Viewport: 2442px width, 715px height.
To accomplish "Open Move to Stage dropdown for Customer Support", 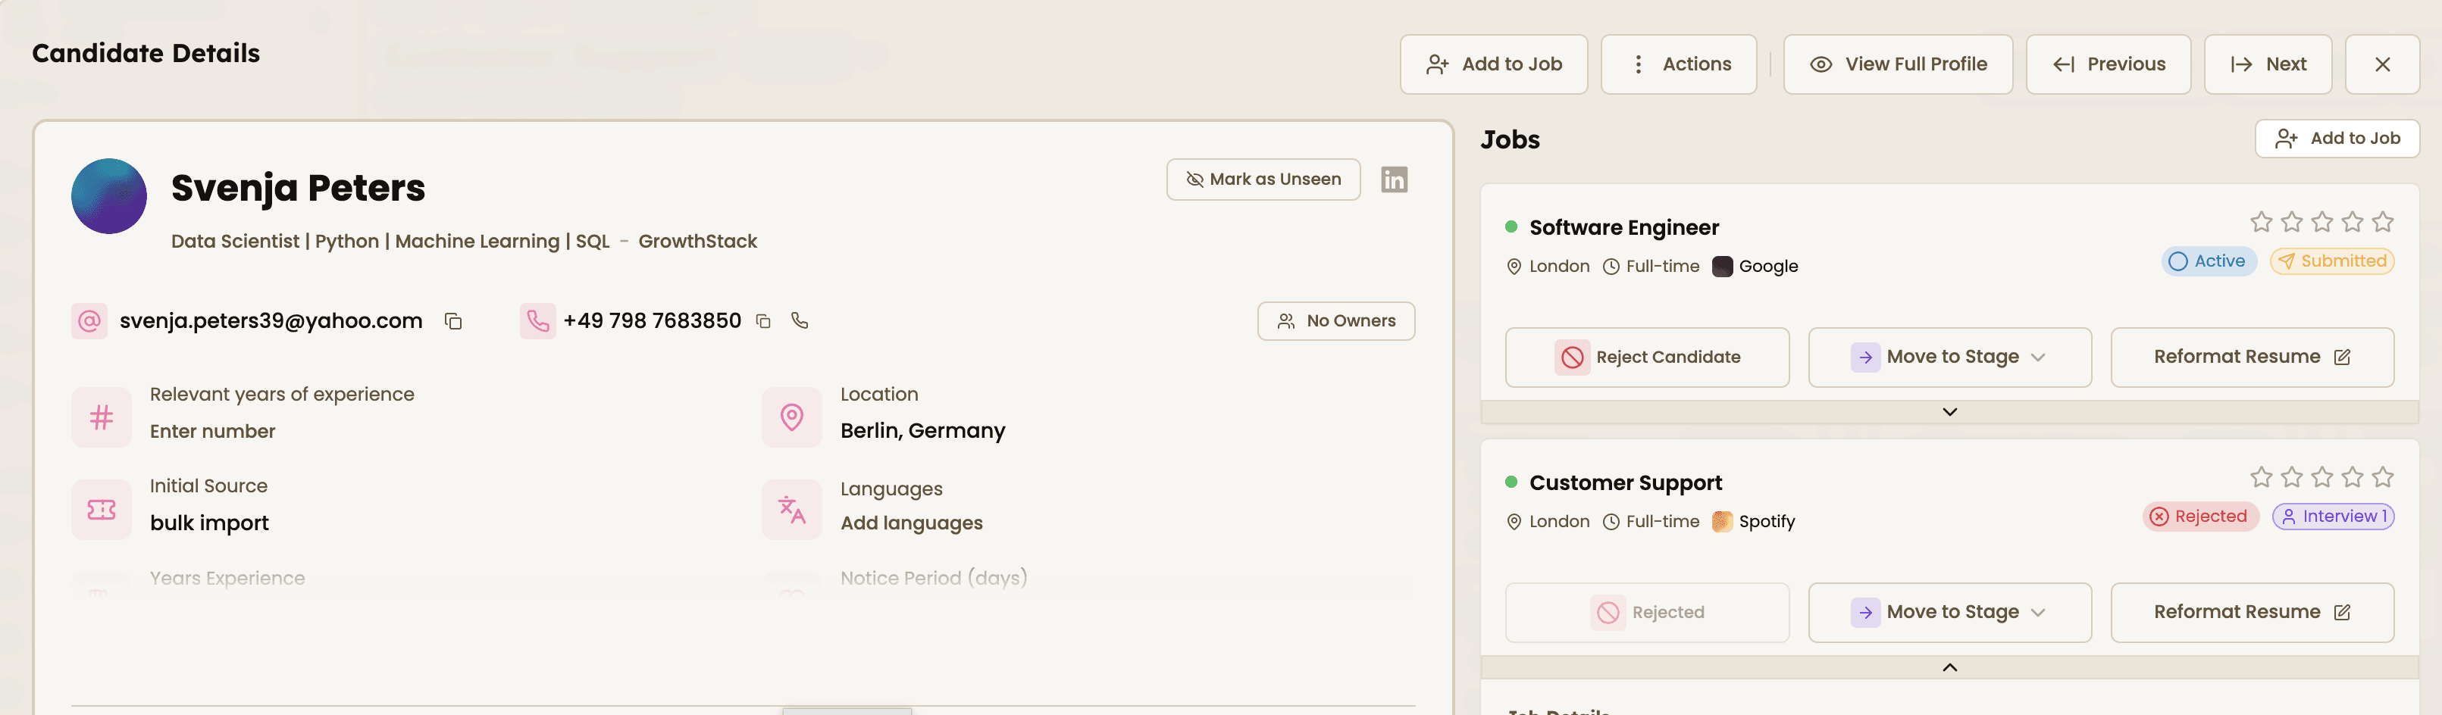I will [x=1949, y=612].
